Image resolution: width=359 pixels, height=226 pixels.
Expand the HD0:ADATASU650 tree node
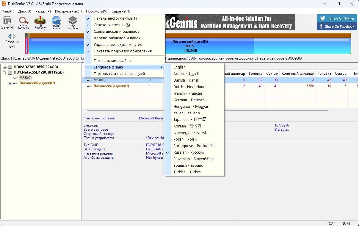(4, 67)
